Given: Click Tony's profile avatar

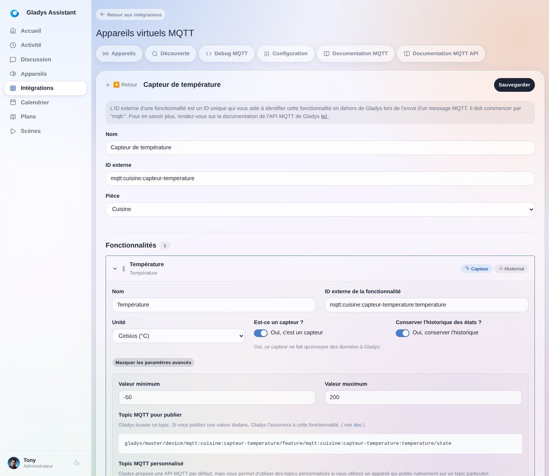Looking at the screenshot, I should click(14, 463).
